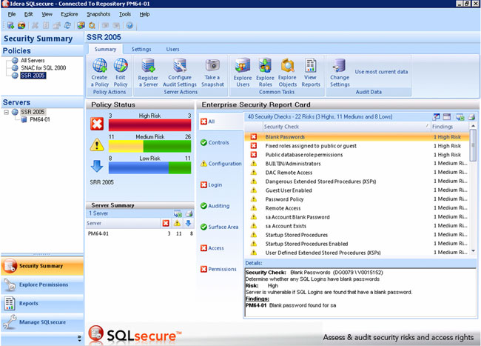This screenshot has width=481, height=346.
Task: Open the File menu
Action: [12, 14]
